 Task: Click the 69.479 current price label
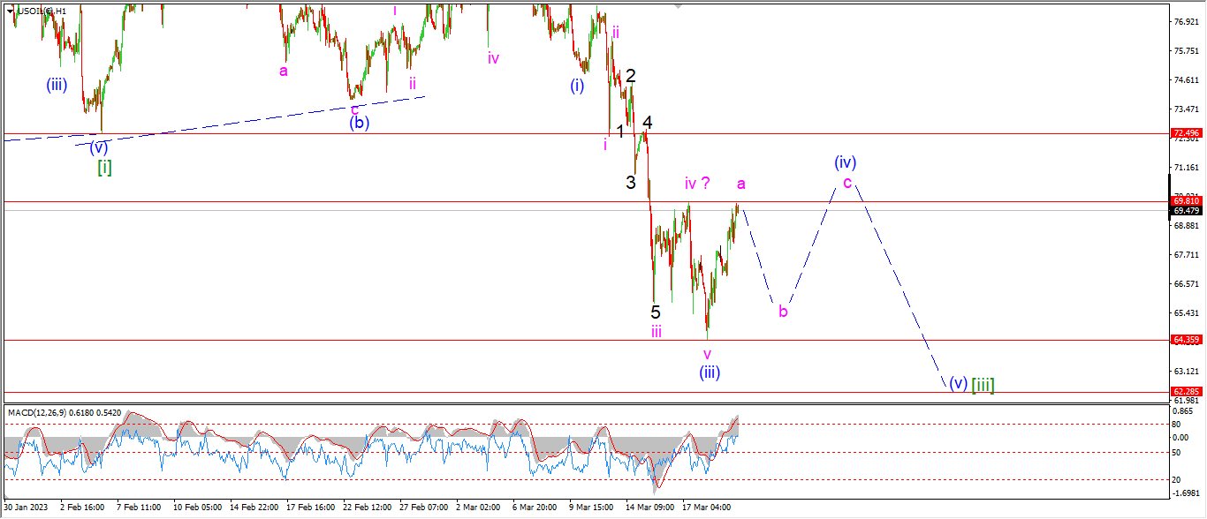point(1185,211)
